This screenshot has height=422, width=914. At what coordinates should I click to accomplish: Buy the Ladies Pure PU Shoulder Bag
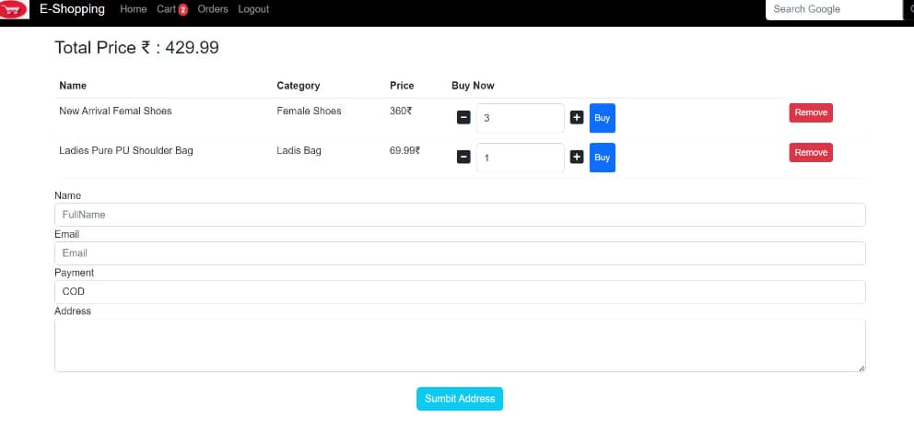coord(602,158)
